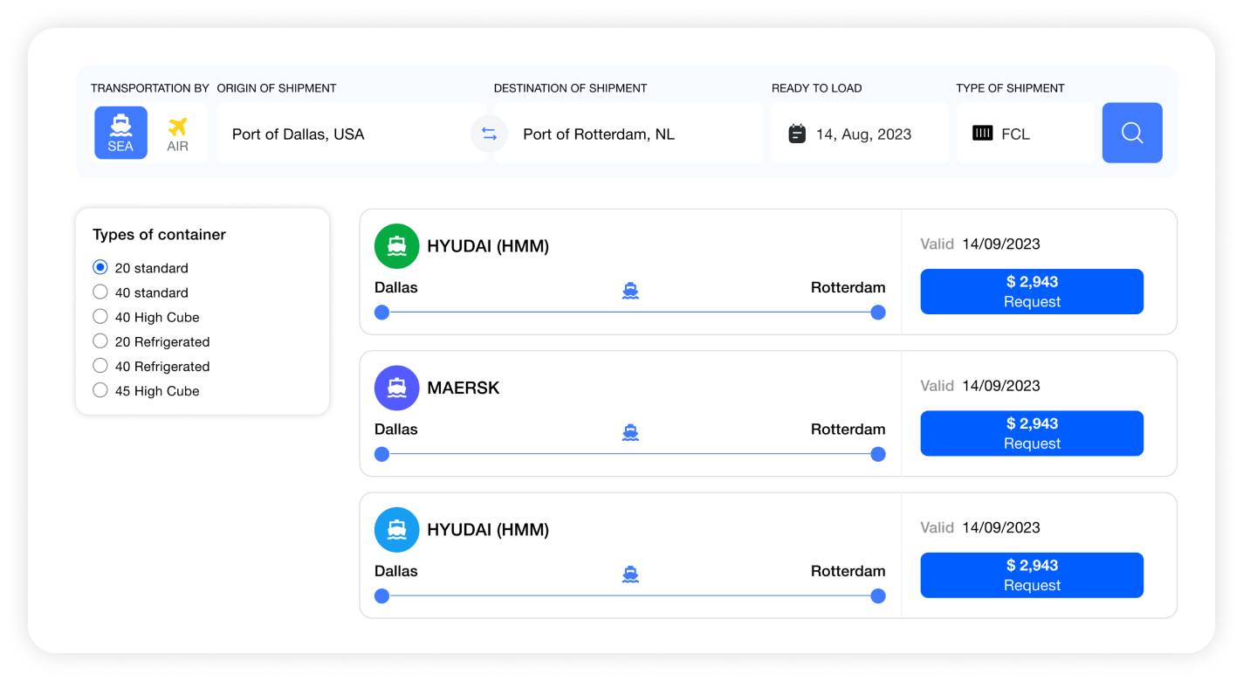Open the Destination of Shipment field
Screen dimensions: 1243x681
click(x=628, y=133)
